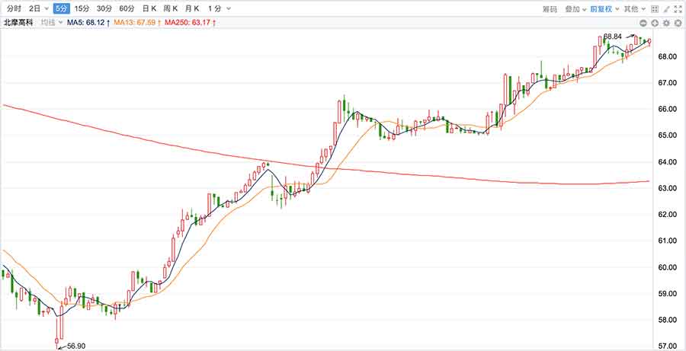Click the 68.84 high price marker

[x=613, y=37]
